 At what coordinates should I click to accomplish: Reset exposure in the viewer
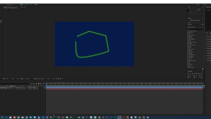(x=60, y=79)
